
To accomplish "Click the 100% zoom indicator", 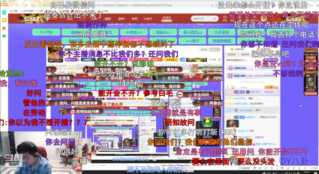I will [x=314, y=168].
